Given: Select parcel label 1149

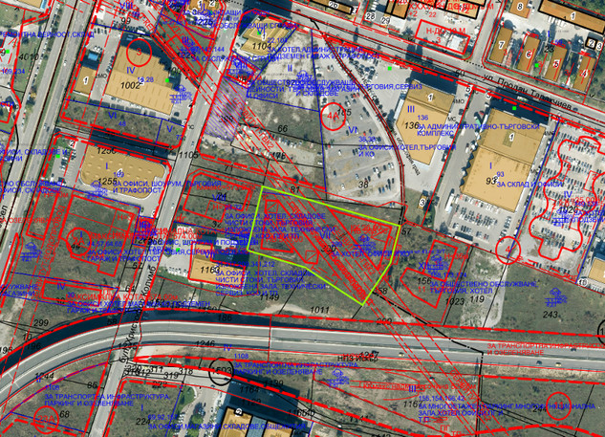Looking at the screenshot, I should point(270,296).
